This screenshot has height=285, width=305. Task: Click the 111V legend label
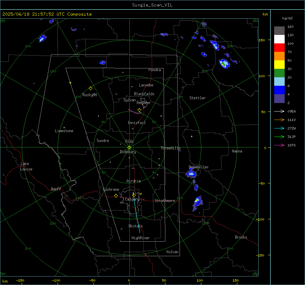point(291,120)
